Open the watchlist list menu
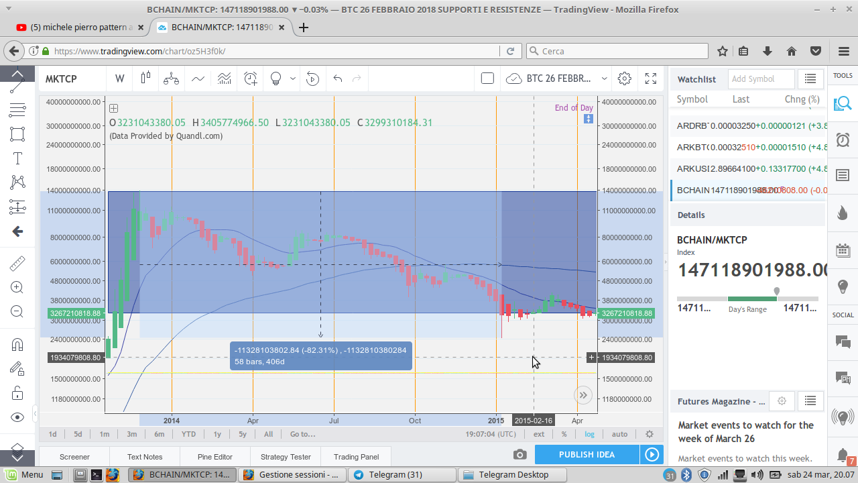Viewport: 858px width, 483px height. (810, 79)
